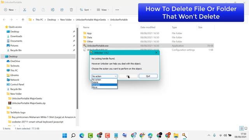Click Desktop in address breadcrumb
The height and width of the screenshot is (140, 249).
(x=52, y=20)
